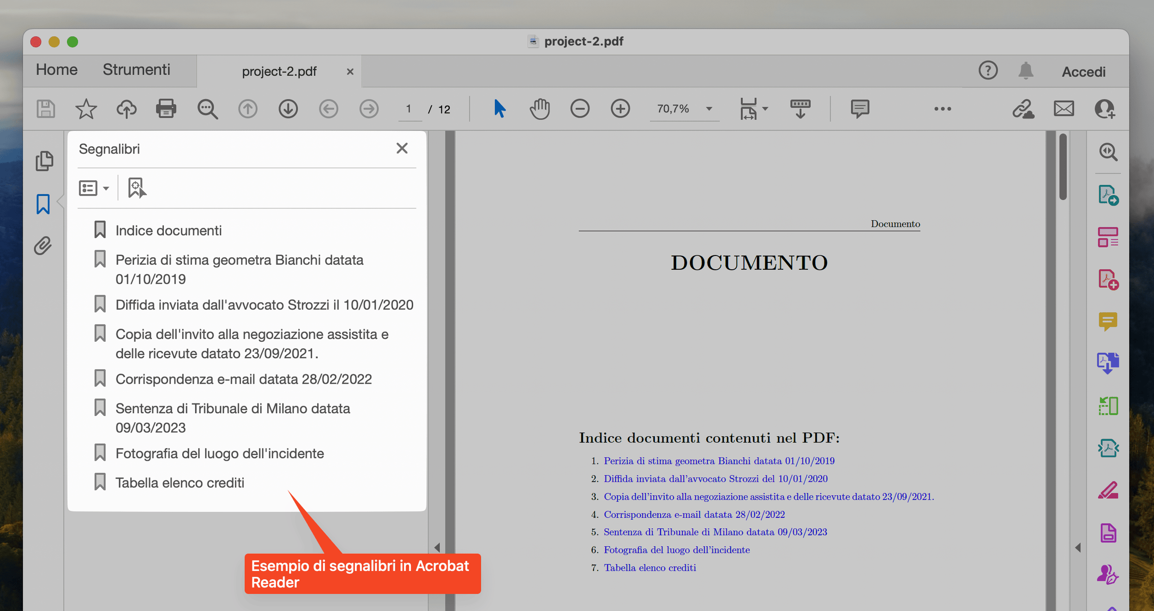Open the fit page options icon

coord(749,109)
